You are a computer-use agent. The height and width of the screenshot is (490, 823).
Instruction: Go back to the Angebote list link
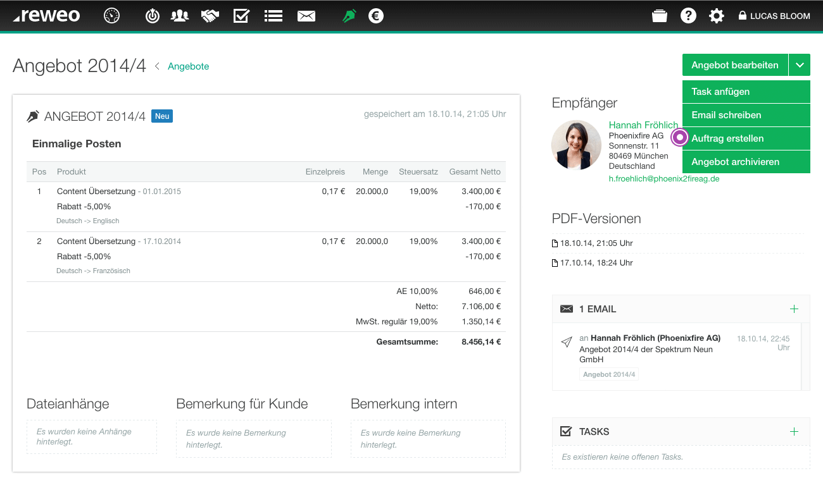click(188, 66)
